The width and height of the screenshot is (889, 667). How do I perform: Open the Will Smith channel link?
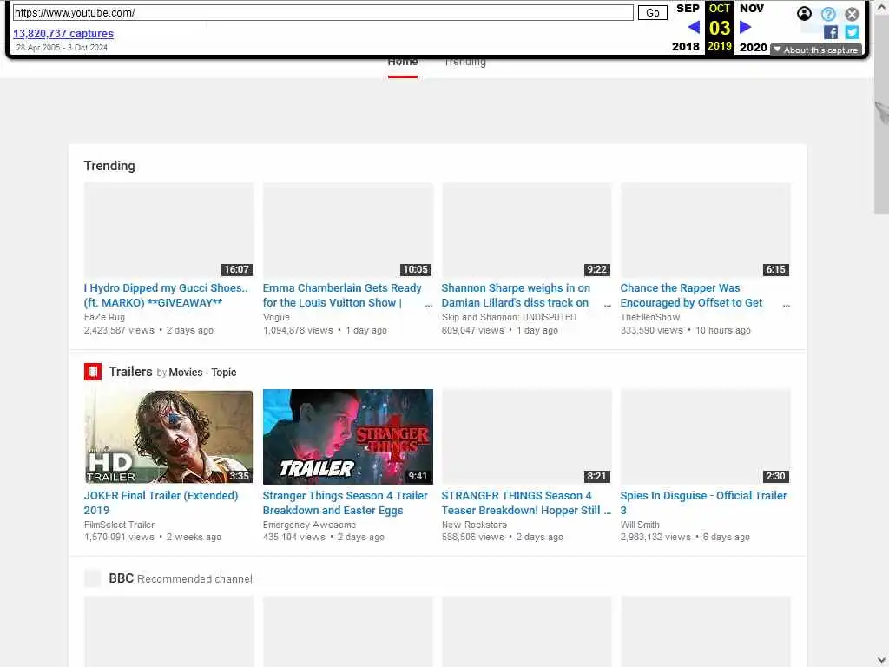(640, 525)
